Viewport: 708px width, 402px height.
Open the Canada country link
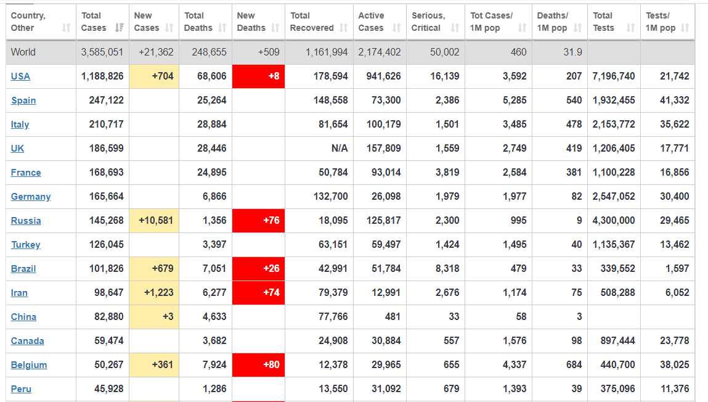(28, 341)
